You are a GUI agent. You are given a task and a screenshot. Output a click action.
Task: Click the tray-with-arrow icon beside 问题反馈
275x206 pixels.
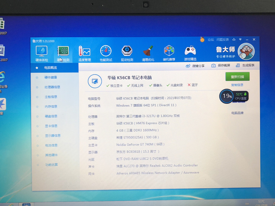(x=234, y=39)
